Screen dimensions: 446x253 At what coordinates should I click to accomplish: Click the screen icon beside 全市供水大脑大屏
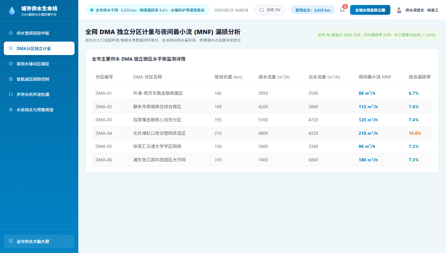(x=11, y=241)
